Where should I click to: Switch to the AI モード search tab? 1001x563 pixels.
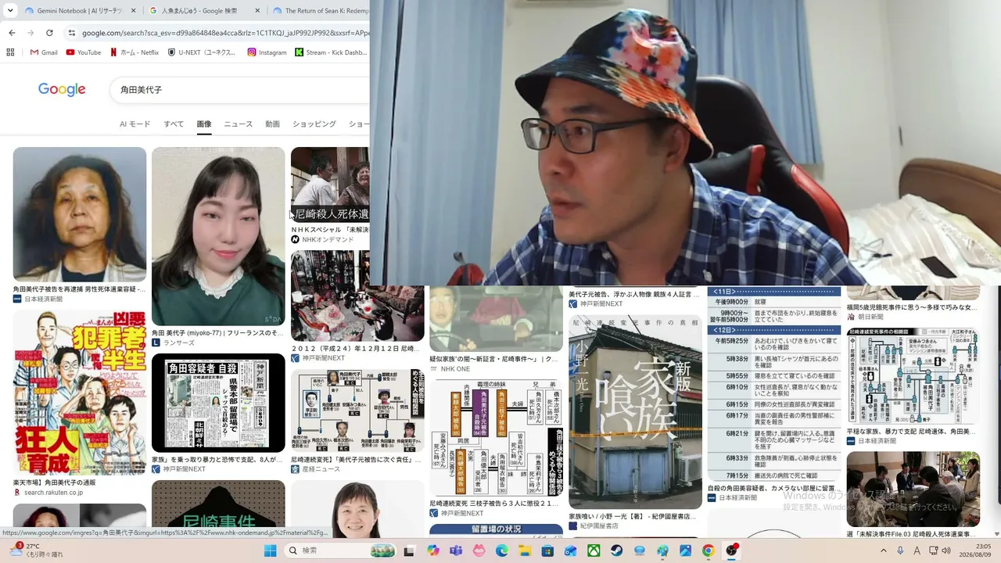pos(135,124)
